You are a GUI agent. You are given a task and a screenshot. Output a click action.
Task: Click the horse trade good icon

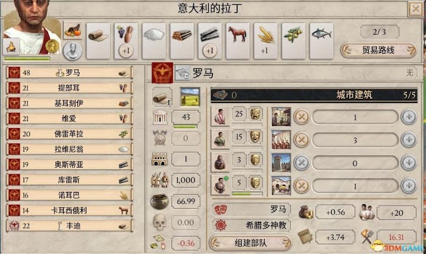pyautogui.click(x=237, y=34)
